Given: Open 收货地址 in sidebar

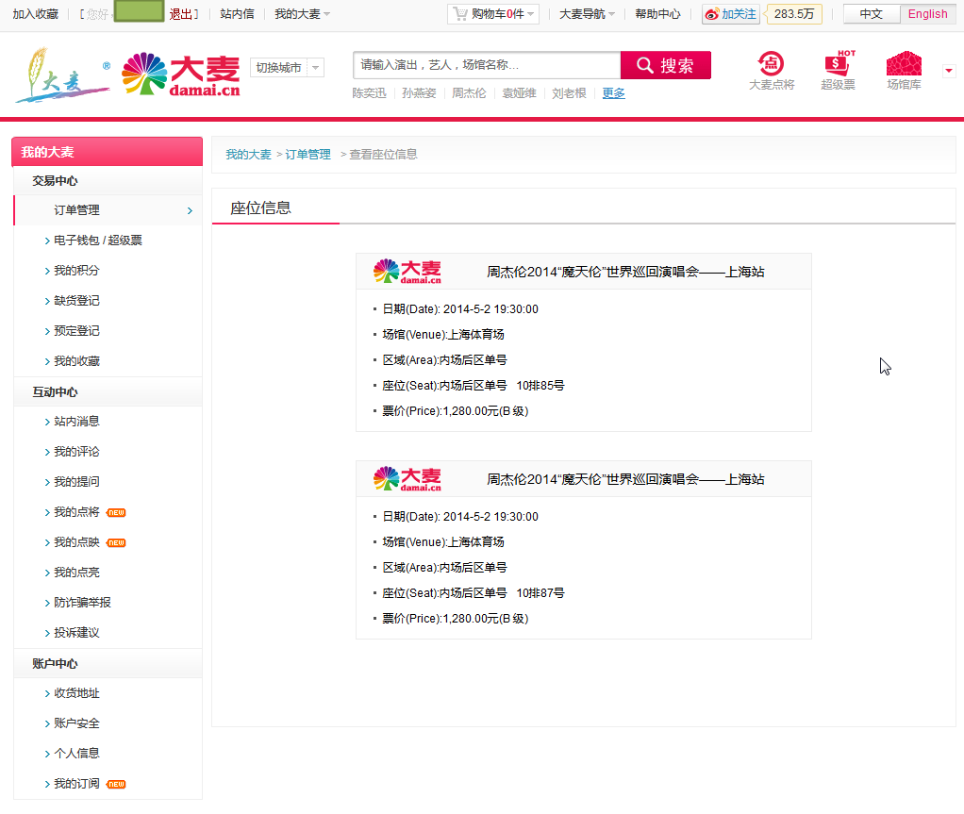Looking at the screenshot, I should [76, 693].
